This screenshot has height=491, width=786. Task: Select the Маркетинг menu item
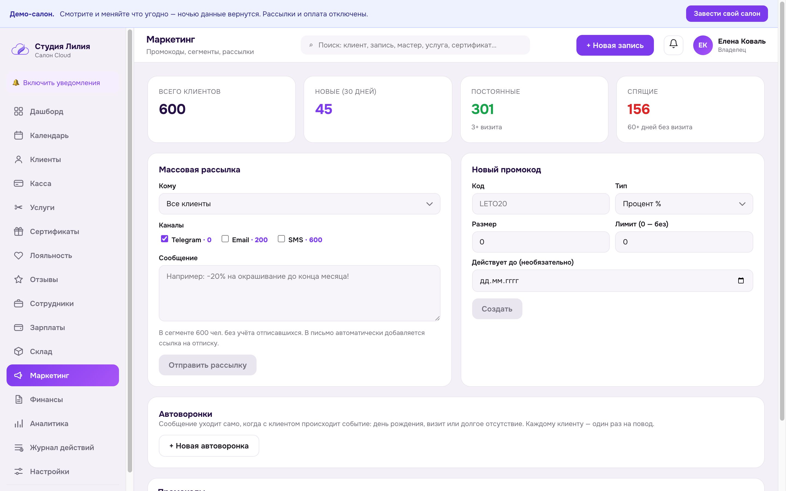63,375
